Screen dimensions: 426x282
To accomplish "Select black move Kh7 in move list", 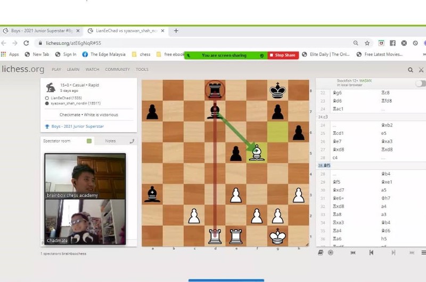I will click(x=386, y=198).
